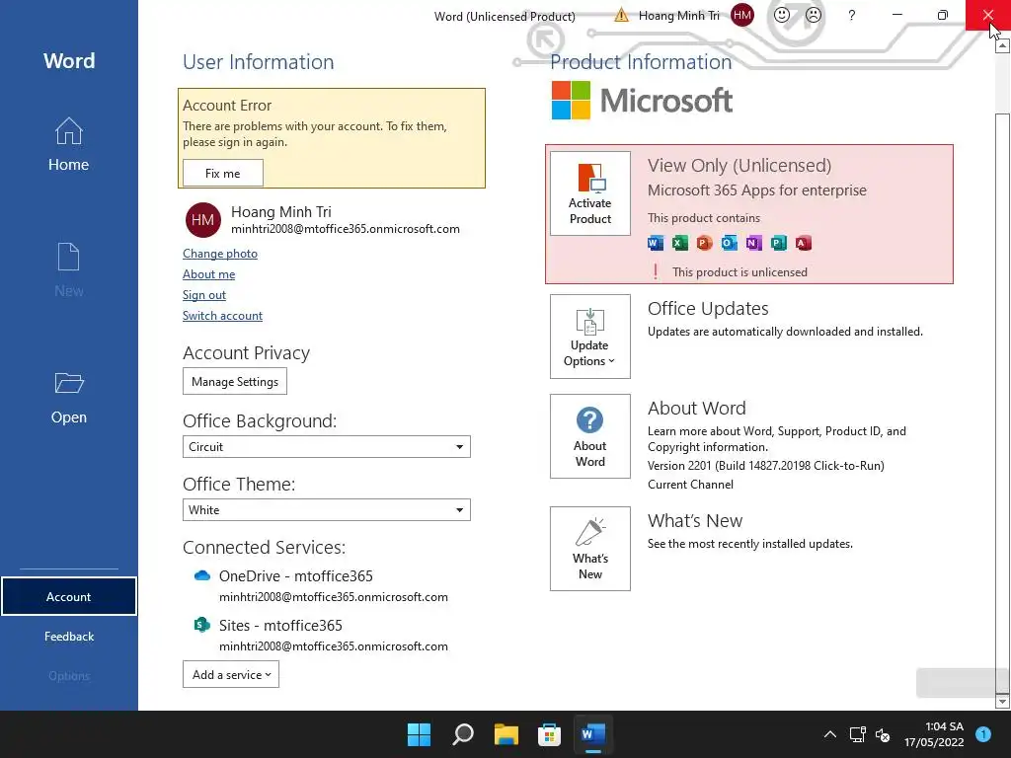Open the What's New updates button
This screenshot has height=758, width=1011.
tap(590, 549)
